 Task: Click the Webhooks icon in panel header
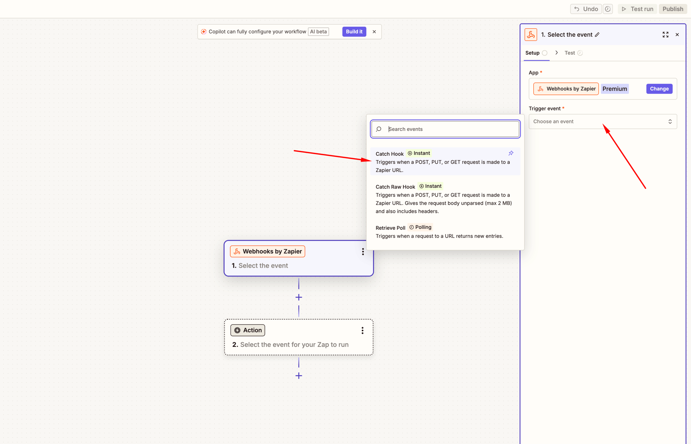[531, 35]
